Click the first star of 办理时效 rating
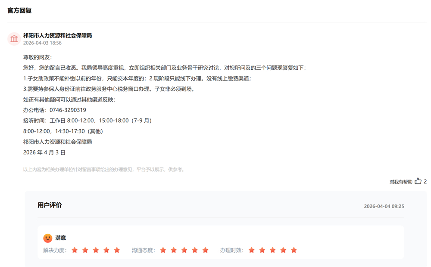 [252, 250]
